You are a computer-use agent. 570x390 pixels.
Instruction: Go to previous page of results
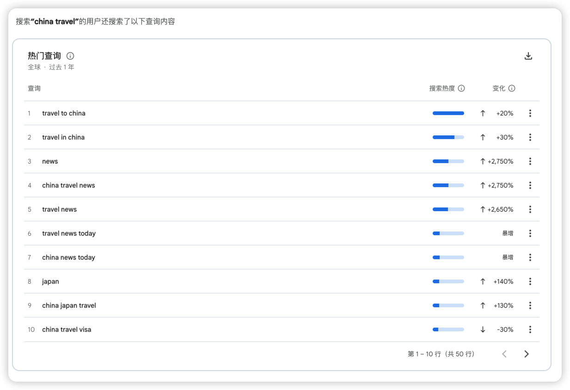(504, 354)
